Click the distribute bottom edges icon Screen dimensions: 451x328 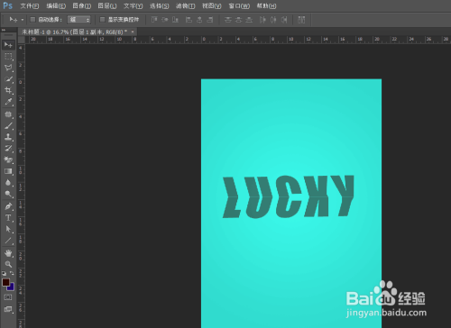pos(249,20)
